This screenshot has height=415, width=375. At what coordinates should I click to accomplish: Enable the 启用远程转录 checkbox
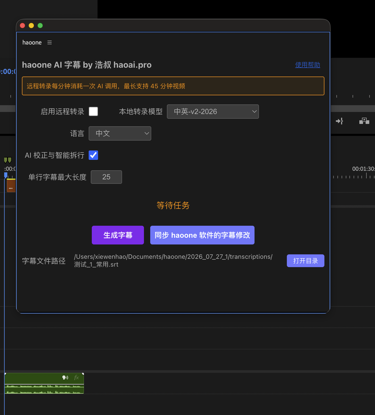(93, 111)
